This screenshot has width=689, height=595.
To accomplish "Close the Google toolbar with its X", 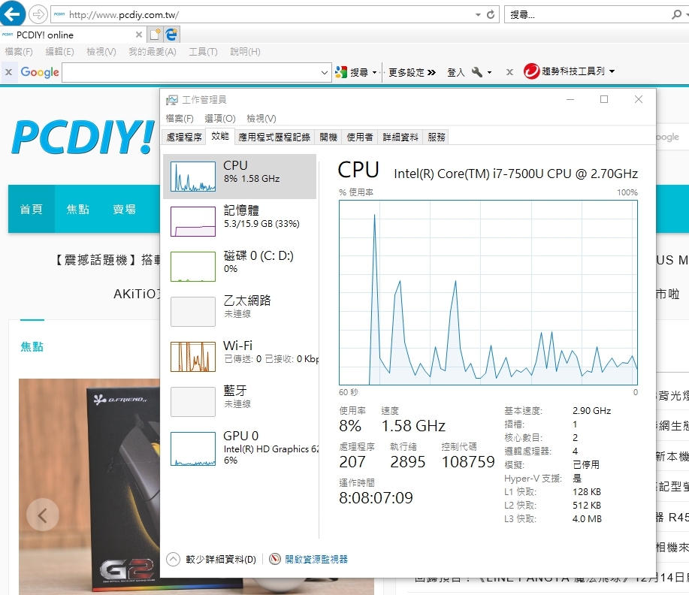I will point(8,72).
